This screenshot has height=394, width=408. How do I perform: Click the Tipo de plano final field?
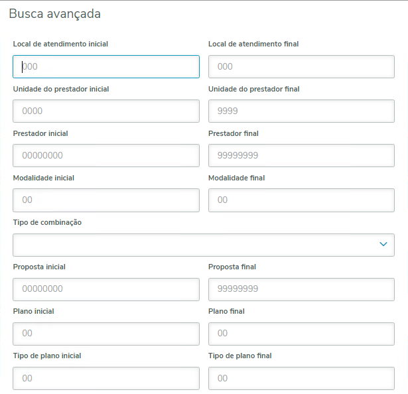pyautogui.click(x=301, y=378)
